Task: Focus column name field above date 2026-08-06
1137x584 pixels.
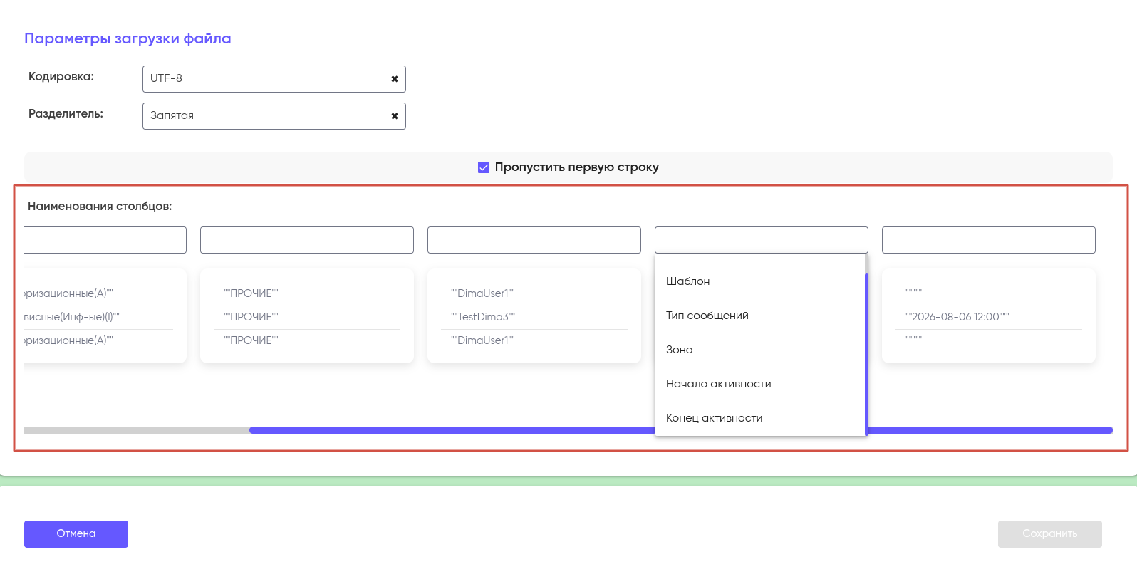Action: 989,240
